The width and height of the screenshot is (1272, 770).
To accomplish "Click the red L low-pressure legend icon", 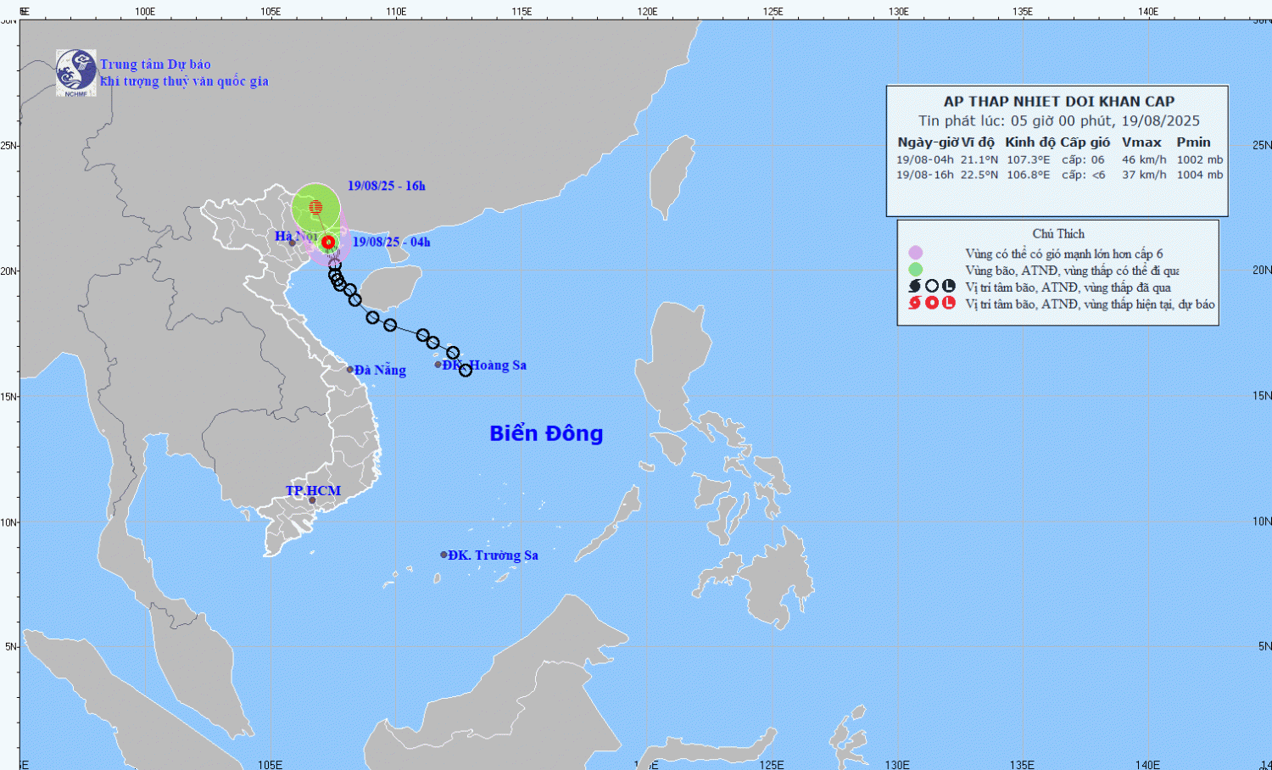I will pos(949,304).
